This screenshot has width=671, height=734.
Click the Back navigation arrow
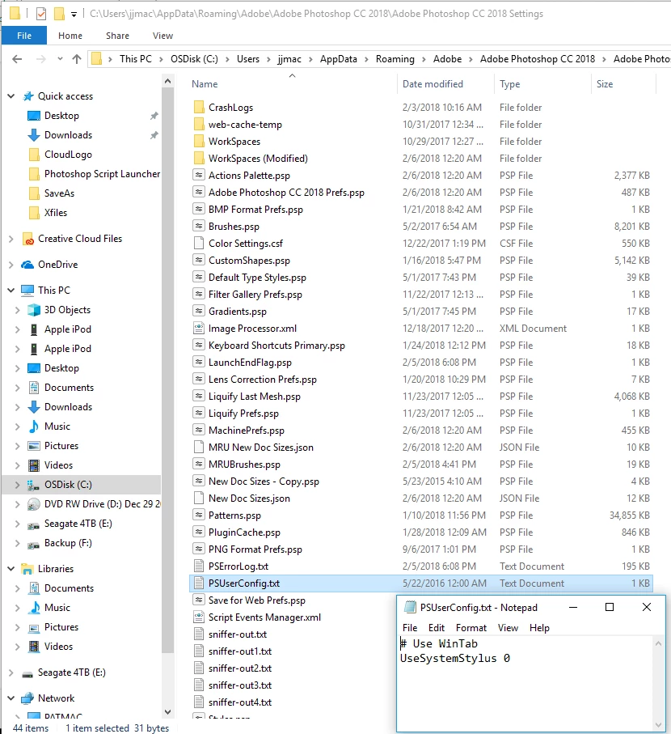click(17, 59)
